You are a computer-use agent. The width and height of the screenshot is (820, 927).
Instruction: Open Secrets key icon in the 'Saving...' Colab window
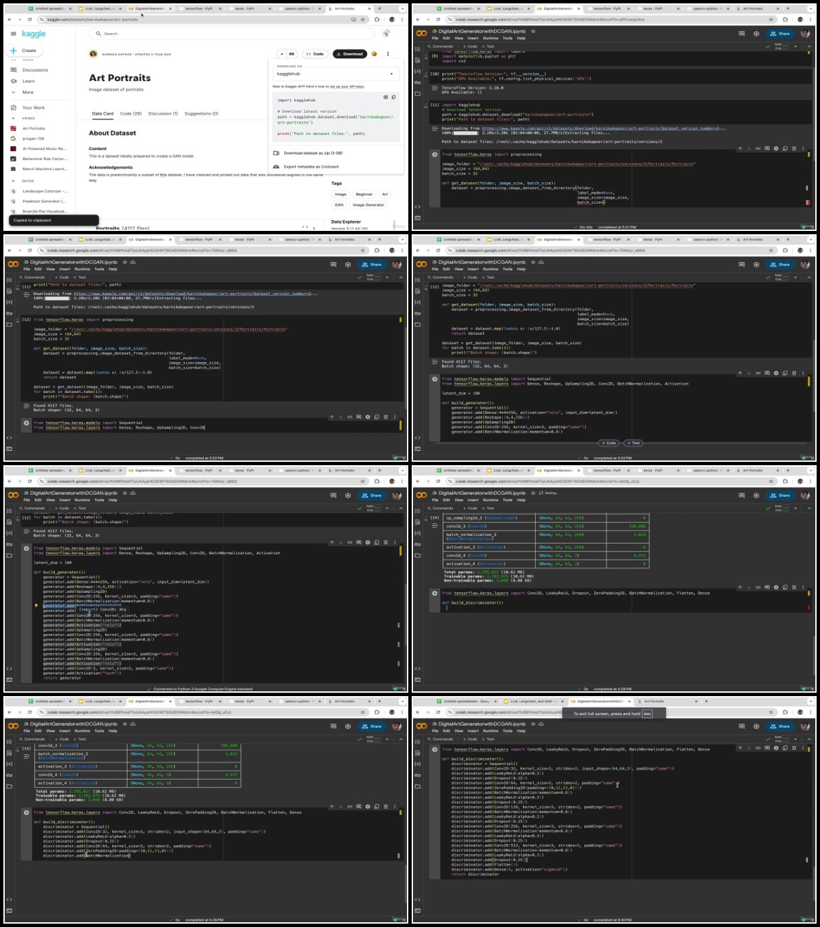(418, 544)
